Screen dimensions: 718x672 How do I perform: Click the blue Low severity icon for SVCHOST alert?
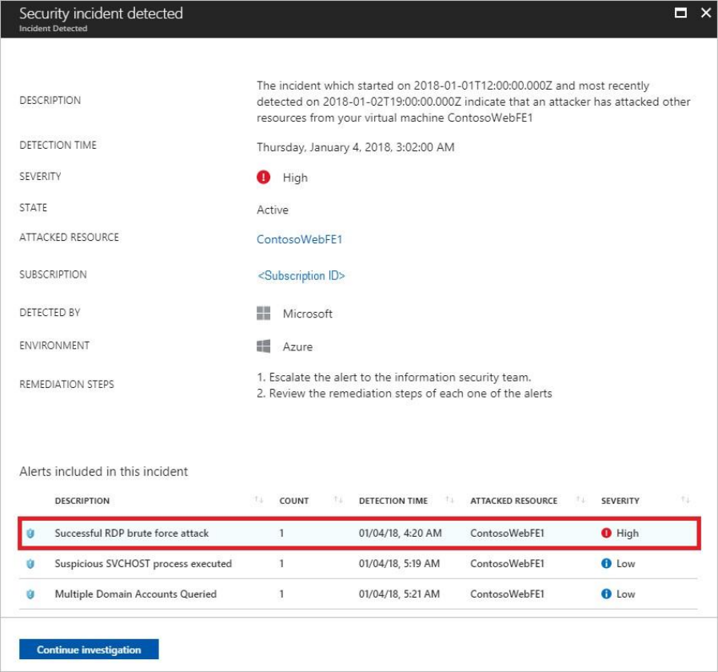pyautogui.click(x=606, y=564)
